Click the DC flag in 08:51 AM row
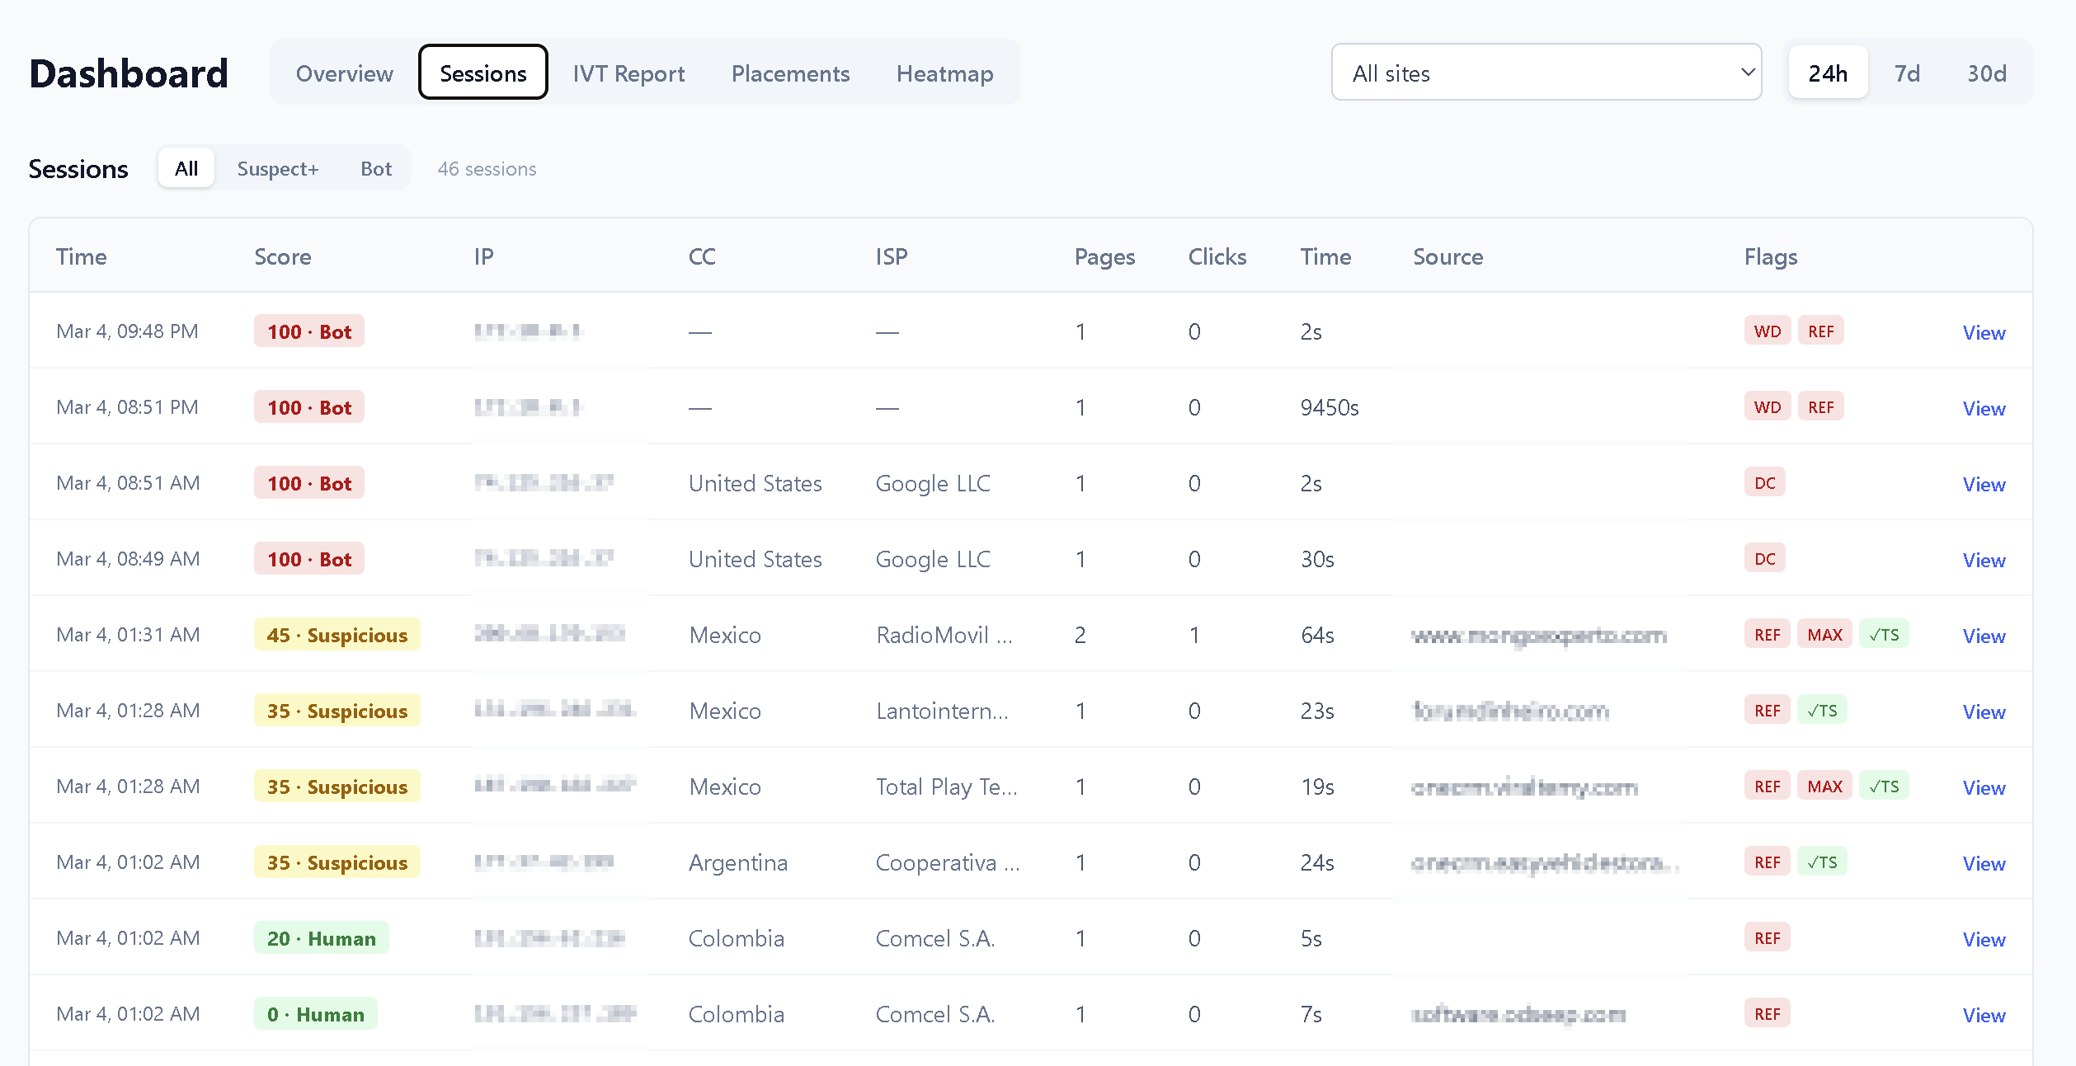The height and width of the screenshot is (1066, 2076). coord(1764,482)
